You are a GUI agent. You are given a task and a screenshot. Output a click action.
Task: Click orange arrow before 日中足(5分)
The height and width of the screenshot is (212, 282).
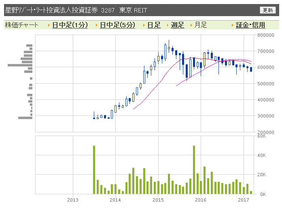pyautogui.click(x=96, y=25)
